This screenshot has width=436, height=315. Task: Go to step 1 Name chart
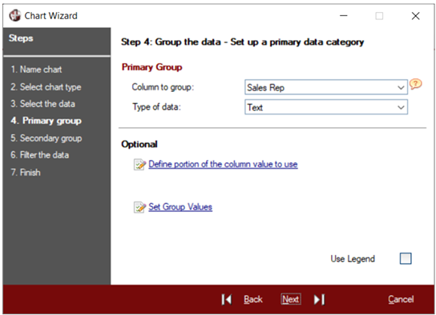click(36, 70)
